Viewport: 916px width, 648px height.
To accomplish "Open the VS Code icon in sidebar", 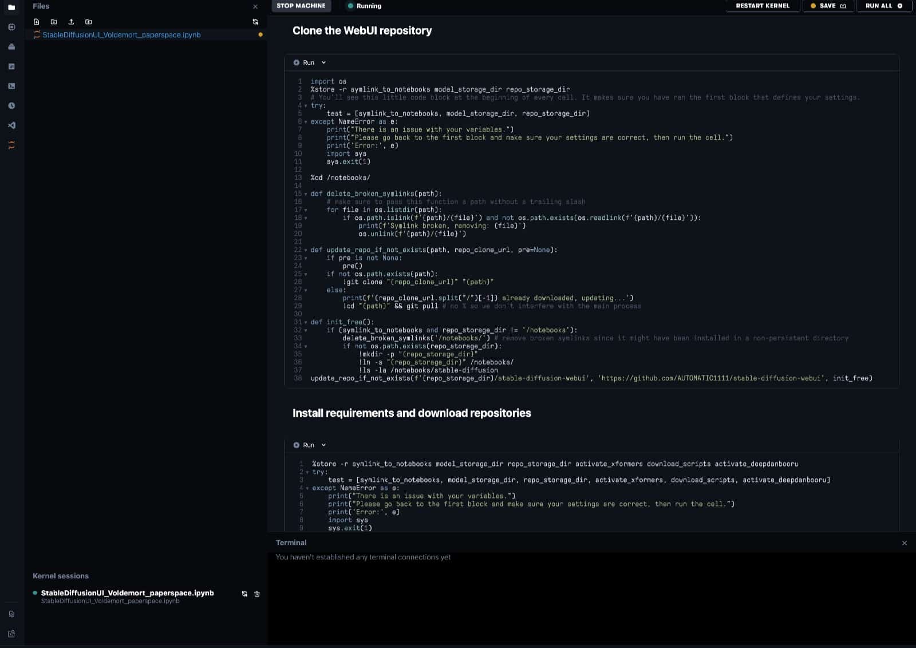I will click(x=11, y=125).
